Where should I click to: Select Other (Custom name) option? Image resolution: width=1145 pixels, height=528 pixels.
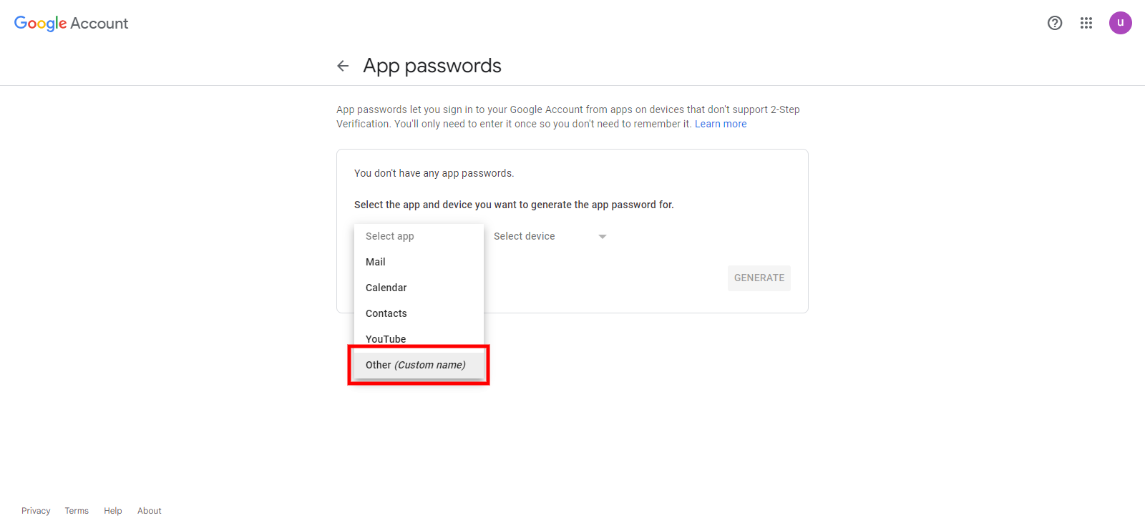click(x=416, y=365)
